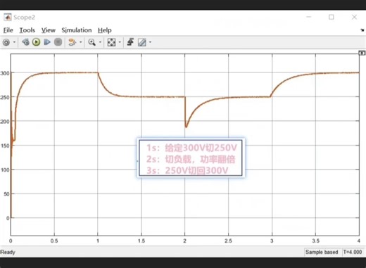Viewport: 366px width, 268px height.
Task: Click the Scope2 MATLAB window icon
Action: 8,18
